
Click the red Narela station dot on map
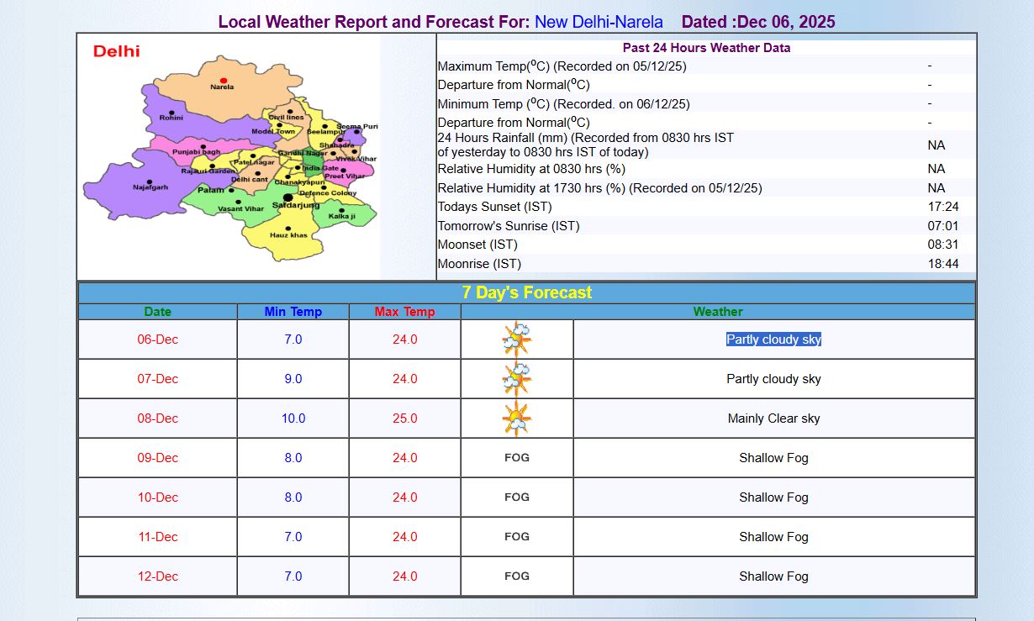tap(224, 81)
